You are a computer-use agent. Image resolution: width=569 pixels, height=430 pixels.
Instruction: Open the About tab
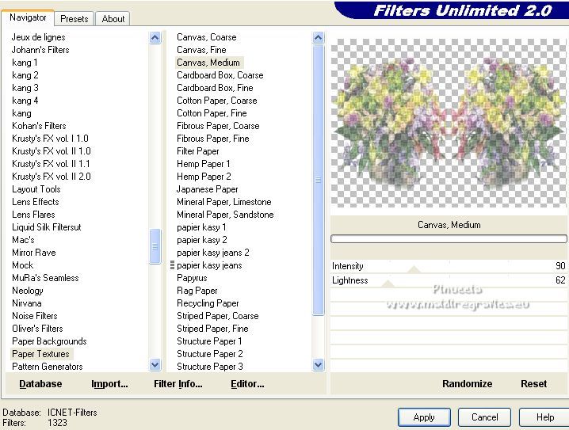click(x=113, y=19)
